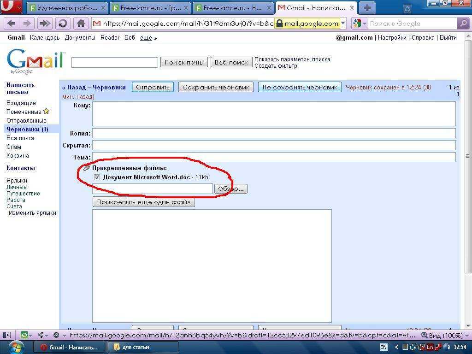Open the address bar history dropdown
The height and width of the screenshot is (354, 472).
tap(343, 24)
